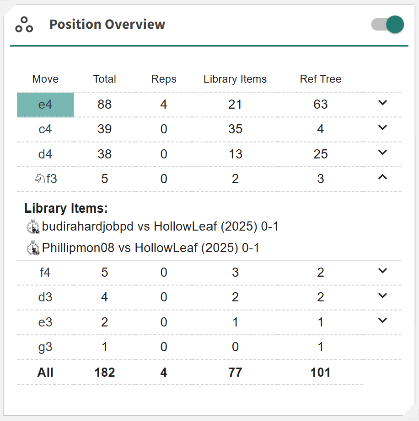This screenshot has height=421, width=419.
Task: Expand the e3 move row chevron
Action: click(382, 321)
